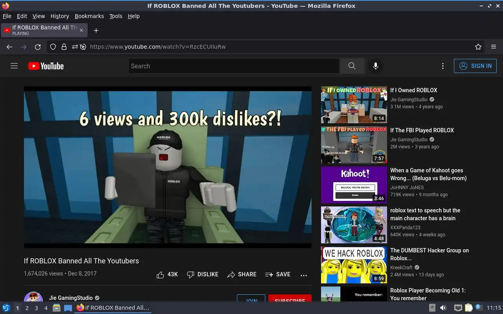Open the Help menu
503x314 pixels.
point(134,16)
